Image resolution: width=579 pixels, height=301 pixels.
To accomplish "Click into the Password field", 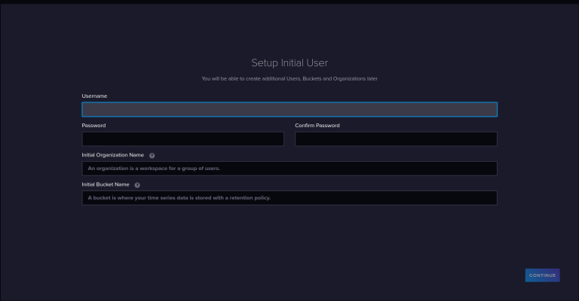I will pyautogui.click(x=182, y=138).
